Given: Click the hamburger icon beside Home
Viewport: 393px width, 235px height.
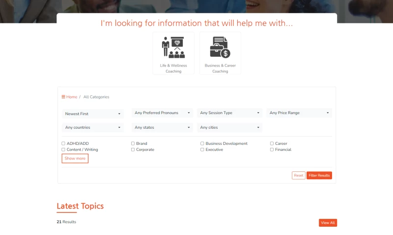Looking at the screenshot, I should tap(63, 97).
